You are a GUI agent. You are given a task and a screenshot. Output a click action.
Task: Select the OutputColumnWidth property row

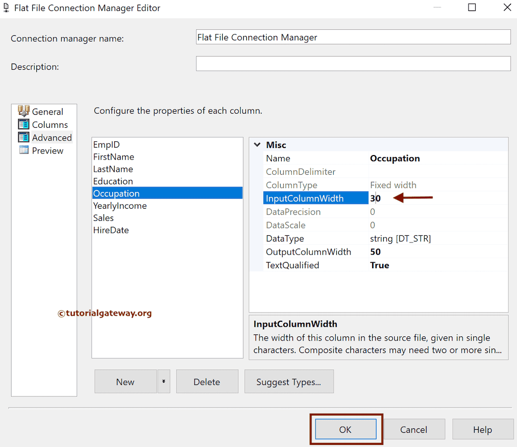click(309, 252)
